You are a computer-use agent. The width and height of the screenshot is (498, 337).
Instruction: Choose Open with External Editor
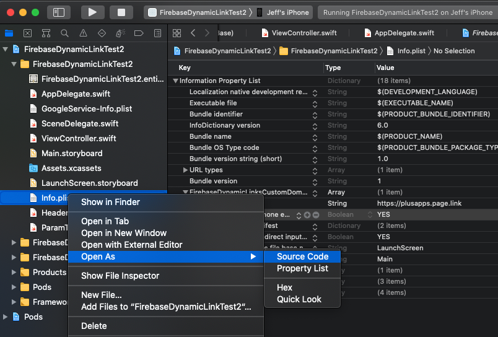166,245
